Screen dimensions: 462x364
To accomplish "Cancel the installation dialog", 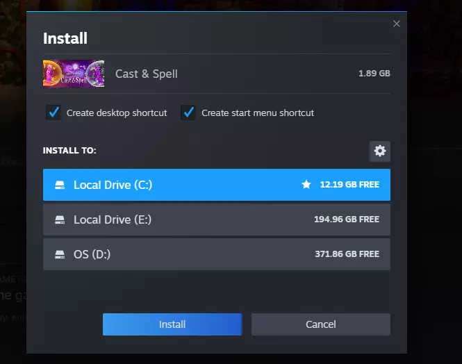I will [x=320, y=324].
